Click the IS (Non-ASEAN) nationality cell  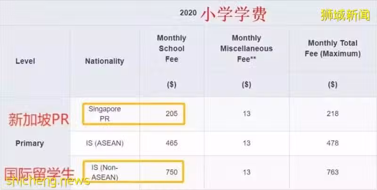click(105, 172)
